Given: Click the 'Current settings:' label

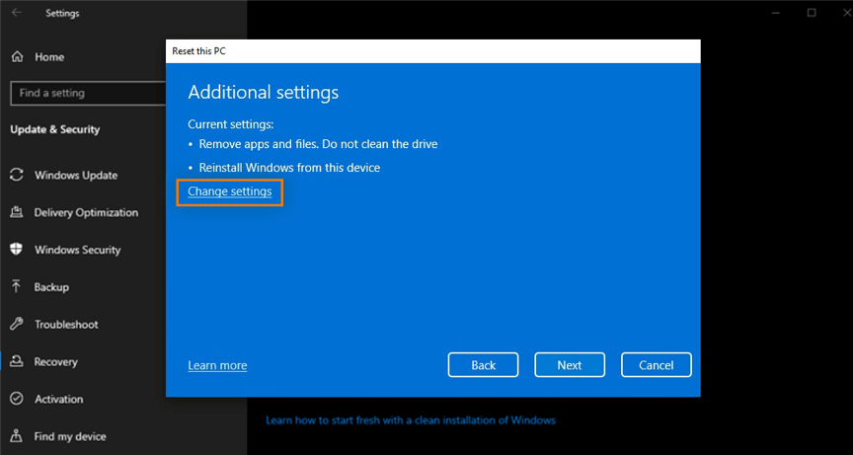Looking at the screenshot, I should 231,124.
